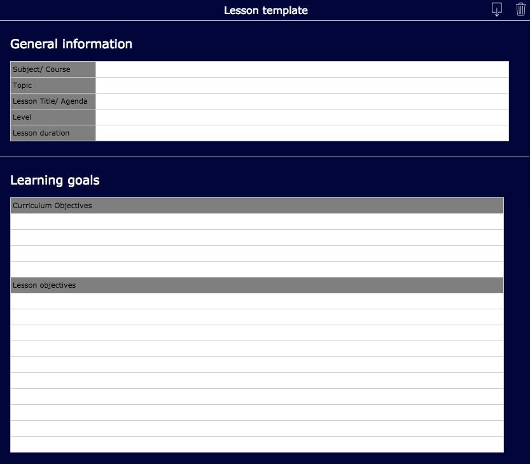The width and height of the screenshot is (530, 464).
Task: Click the third Curriculum Objectives row
Action: click(257, 253)
